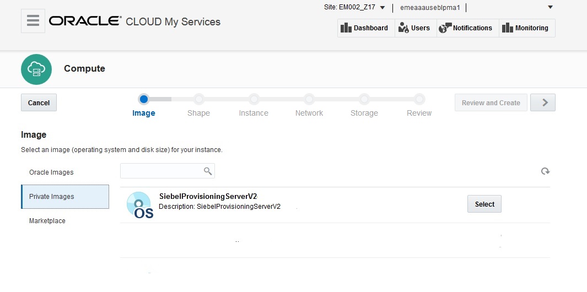
Task: Select the SiebelProvisioningServerV2 image
Action: (x=484, y=204)
